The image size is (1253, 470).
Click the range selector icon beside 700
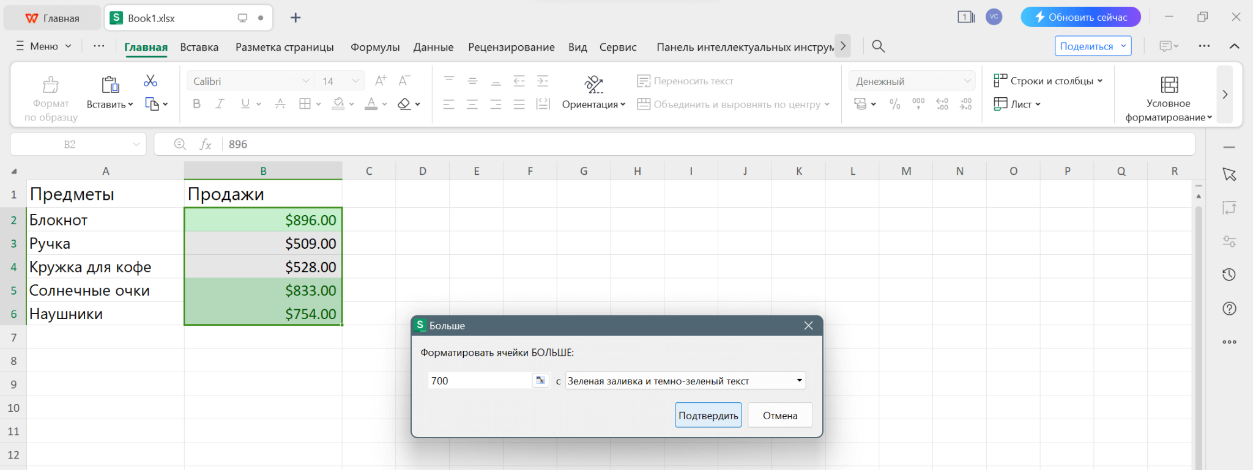540,381
